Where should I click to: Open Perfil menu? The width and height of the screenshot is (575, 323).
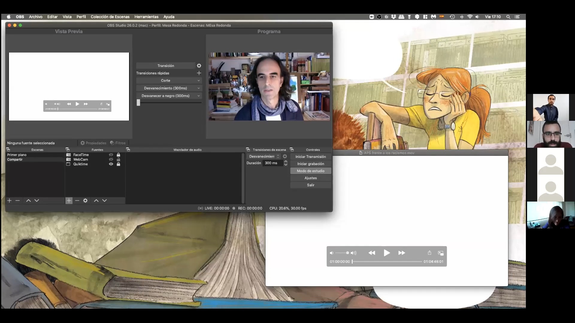[81, 17]
